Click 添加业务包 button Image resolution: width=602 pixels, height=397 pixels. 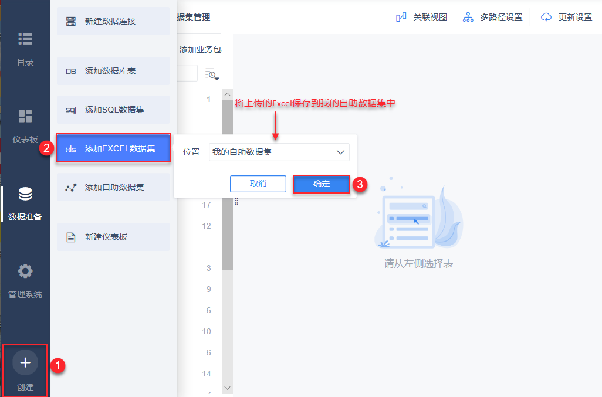click(200, 49)
